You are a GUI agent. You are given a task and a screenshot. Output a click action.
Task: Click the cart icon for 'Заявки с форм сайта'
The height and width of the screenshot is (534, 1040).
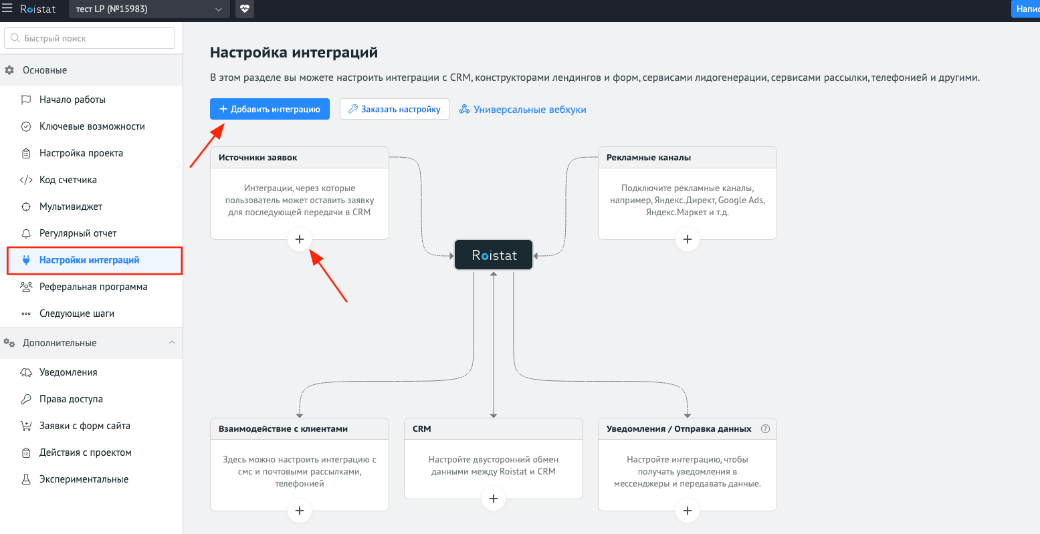click(26, 426)
